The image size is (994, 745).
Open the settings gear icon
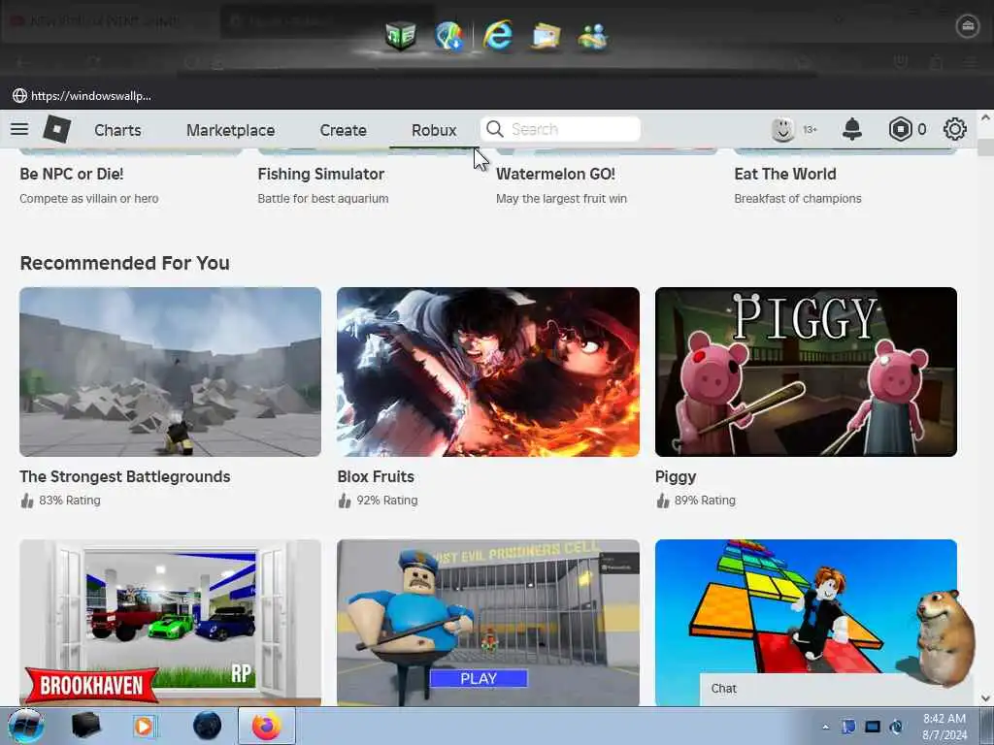click(x=955, y=129)
